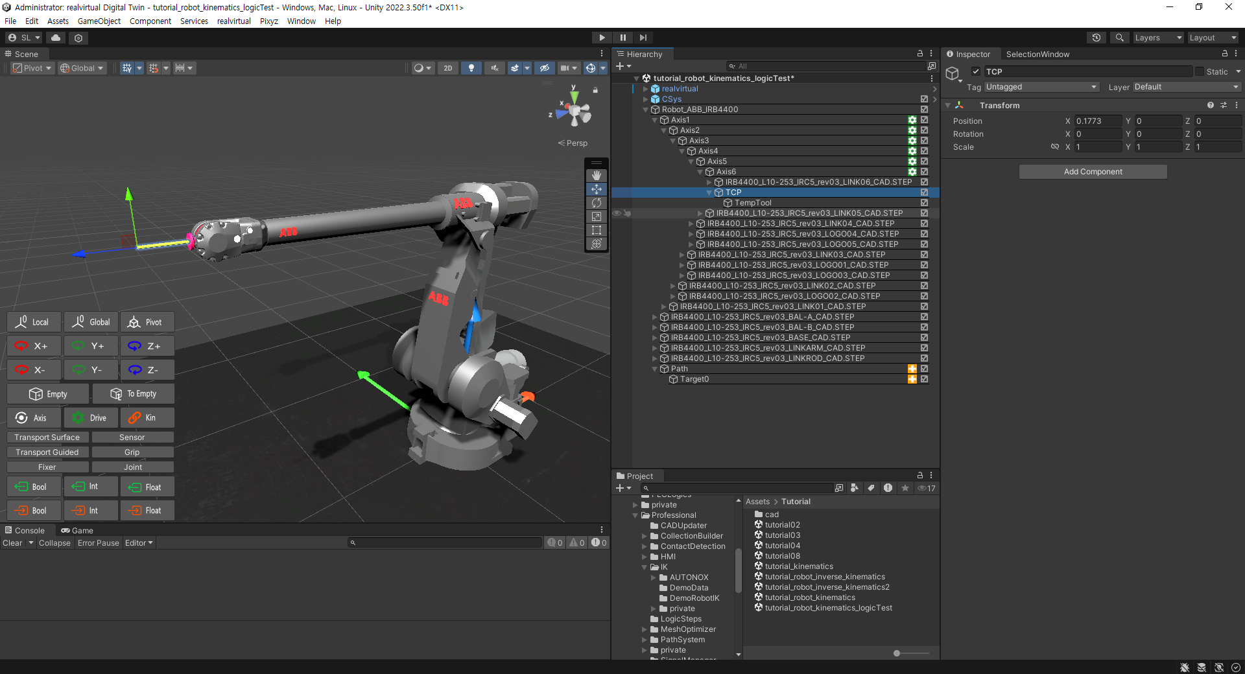Image resolution: width=1245 pixels, height=674 pixels.
Task: Open the realvirtual menu
Action: [234, 21]
